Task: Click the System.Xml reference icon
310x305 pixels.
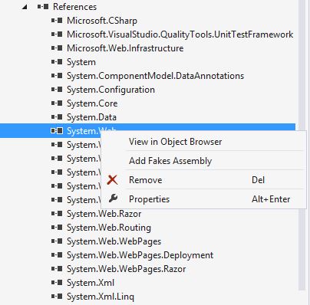Action: 57,282
